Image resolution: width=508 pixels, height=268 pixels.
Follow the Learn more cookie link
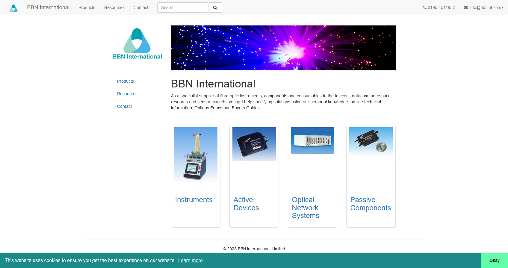(190, 260)
